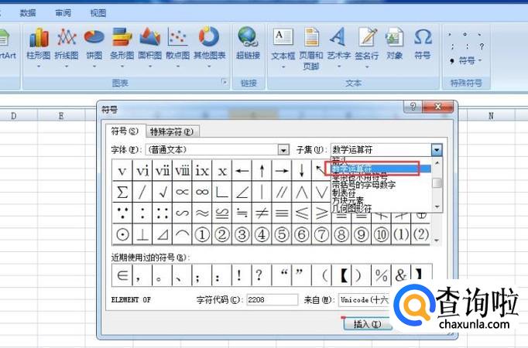Choose recent symbol ∈
528x348 pixels.
122,275
